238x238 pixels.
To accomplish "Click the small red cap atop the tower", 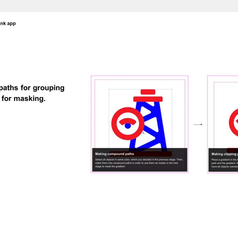I will click(148, 92).
